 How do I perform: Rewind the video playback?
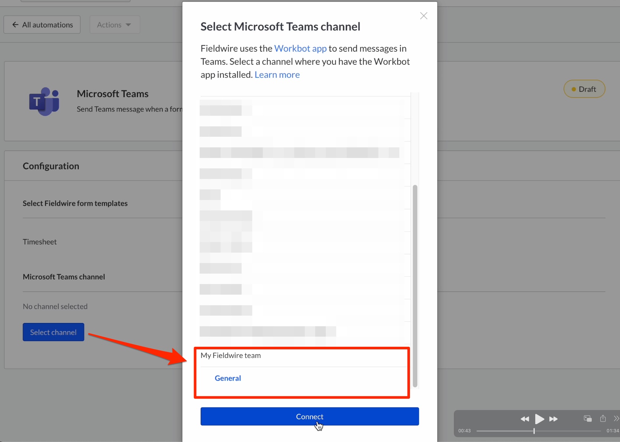[524, 419]
